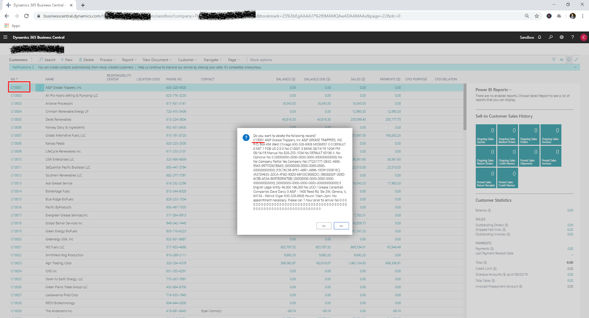Click phone number 630-328-6928

click(176, 88)
